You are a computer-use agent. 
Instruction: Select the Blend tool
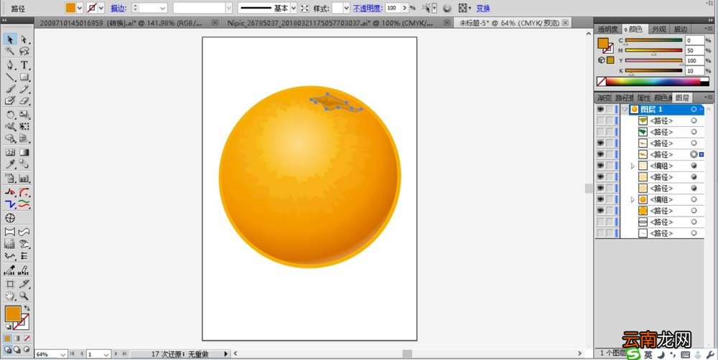coord(24,164)
